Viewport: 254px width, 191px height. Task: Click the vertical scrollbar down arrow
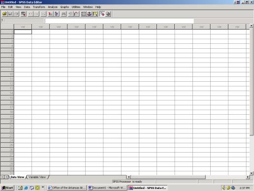click(252, 173)
